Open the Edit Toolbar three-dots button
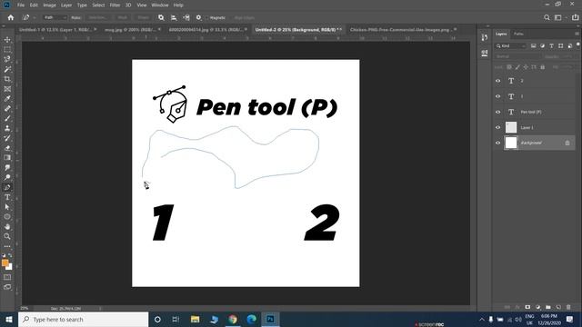The width and height of the screenshot is (582, 327). tap(7, 246)
